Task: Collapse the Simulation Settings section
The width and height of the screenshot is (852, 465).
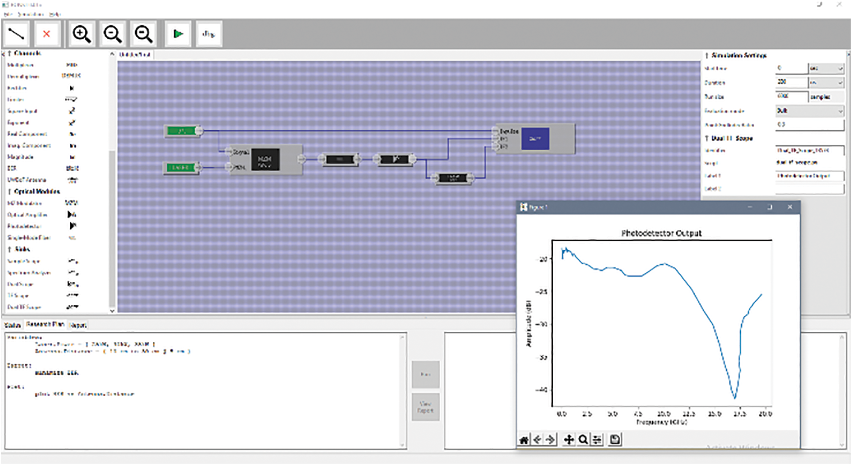Action: (707, 56)
